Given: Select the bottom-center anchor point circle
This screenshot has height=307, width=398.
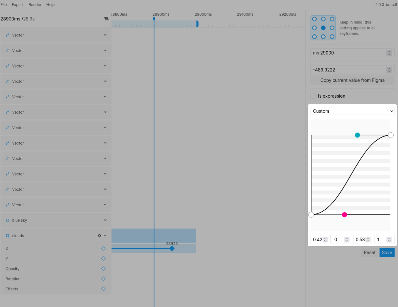Looking at the screenshot, I should coord(323,37).
